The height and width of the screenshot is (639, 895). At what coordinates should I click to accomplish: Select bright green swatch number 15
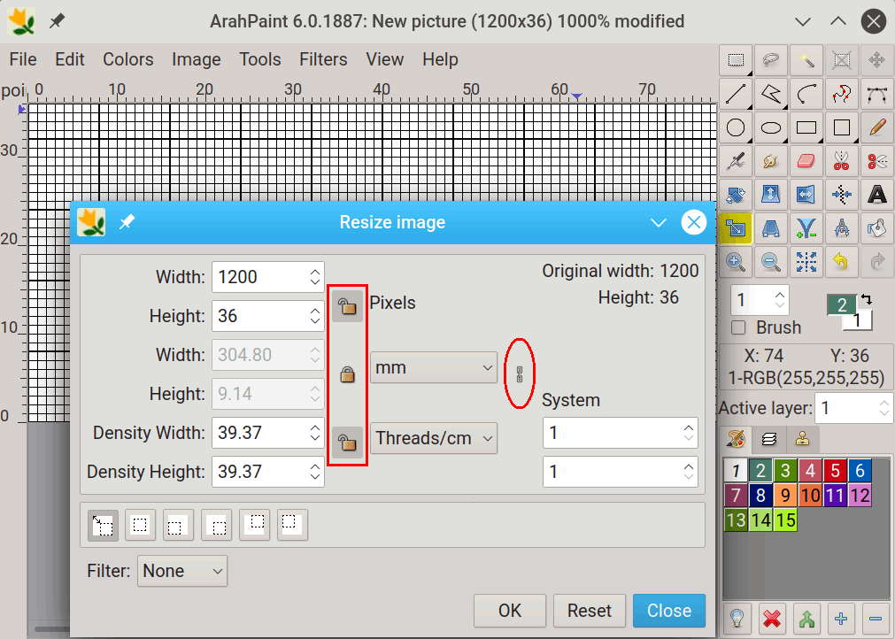pos(785,520)
